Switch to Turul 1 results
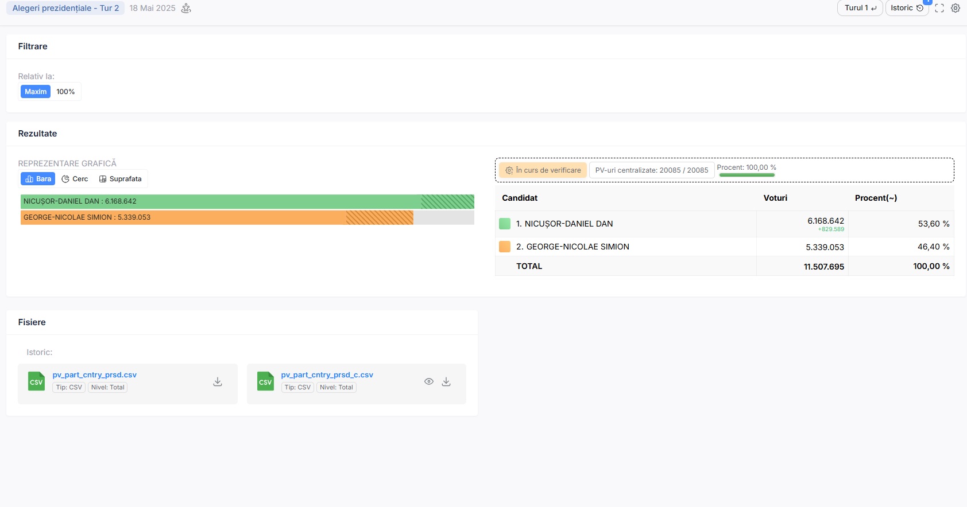This screenshot has width=967, height=507. pyautogui.click(x=860, y=8)
